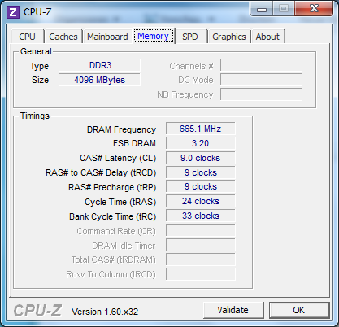
Task: Click the empty DC Mode field
Action: pos(261,80)
